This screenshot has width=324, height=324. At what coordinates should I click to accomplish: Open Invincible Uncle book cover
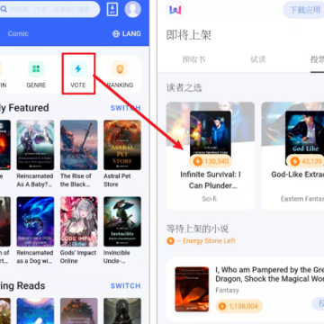coord(122,221)
